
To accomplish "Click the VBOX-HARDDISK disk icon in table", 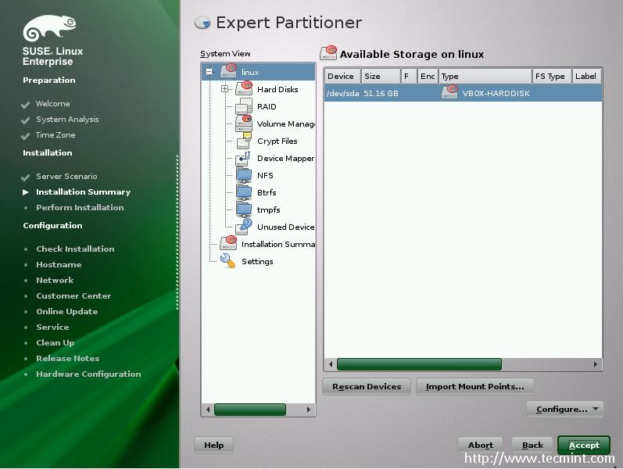I will coord(449,92).
